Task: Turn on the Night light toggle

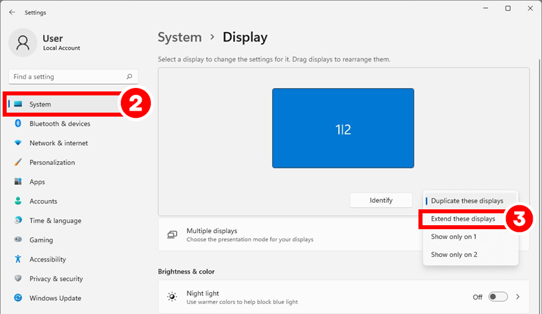Action: tap(497, 297)
